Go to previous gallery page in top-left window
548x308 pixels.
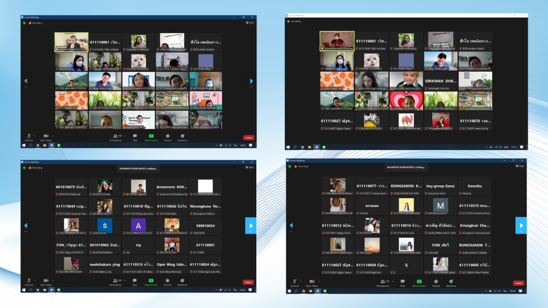[x=26, y=81]
